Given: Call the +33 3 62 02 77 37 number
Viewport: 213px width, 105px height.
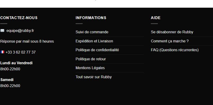Looking at the screenshot, I should [21, 52].
